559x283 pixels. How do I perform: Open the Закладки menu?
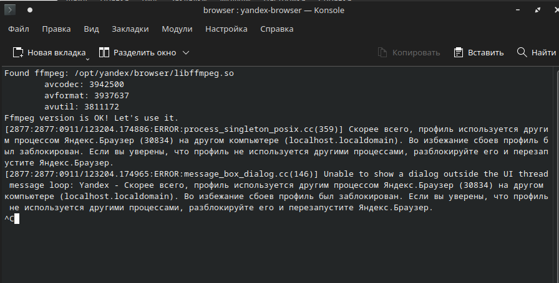[130, 29]
